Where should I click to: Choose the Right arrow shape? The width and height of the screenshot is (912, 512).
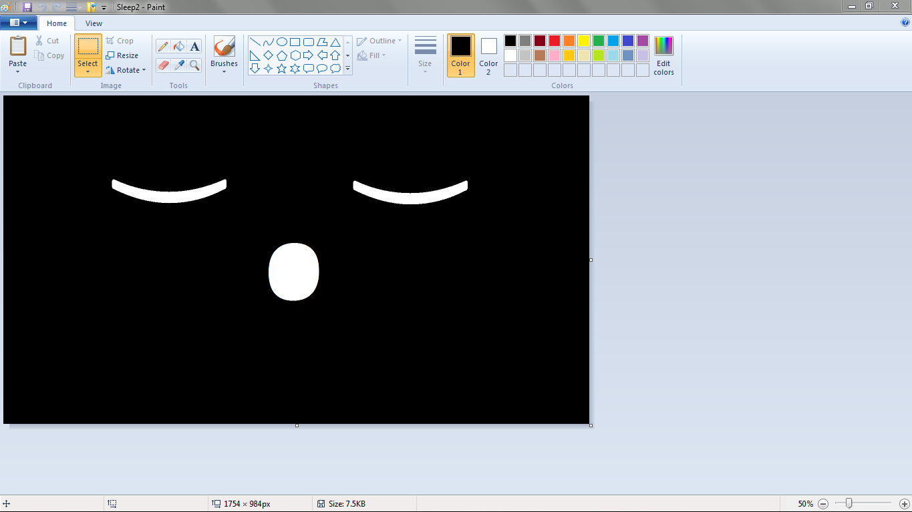tap(309, 55)
